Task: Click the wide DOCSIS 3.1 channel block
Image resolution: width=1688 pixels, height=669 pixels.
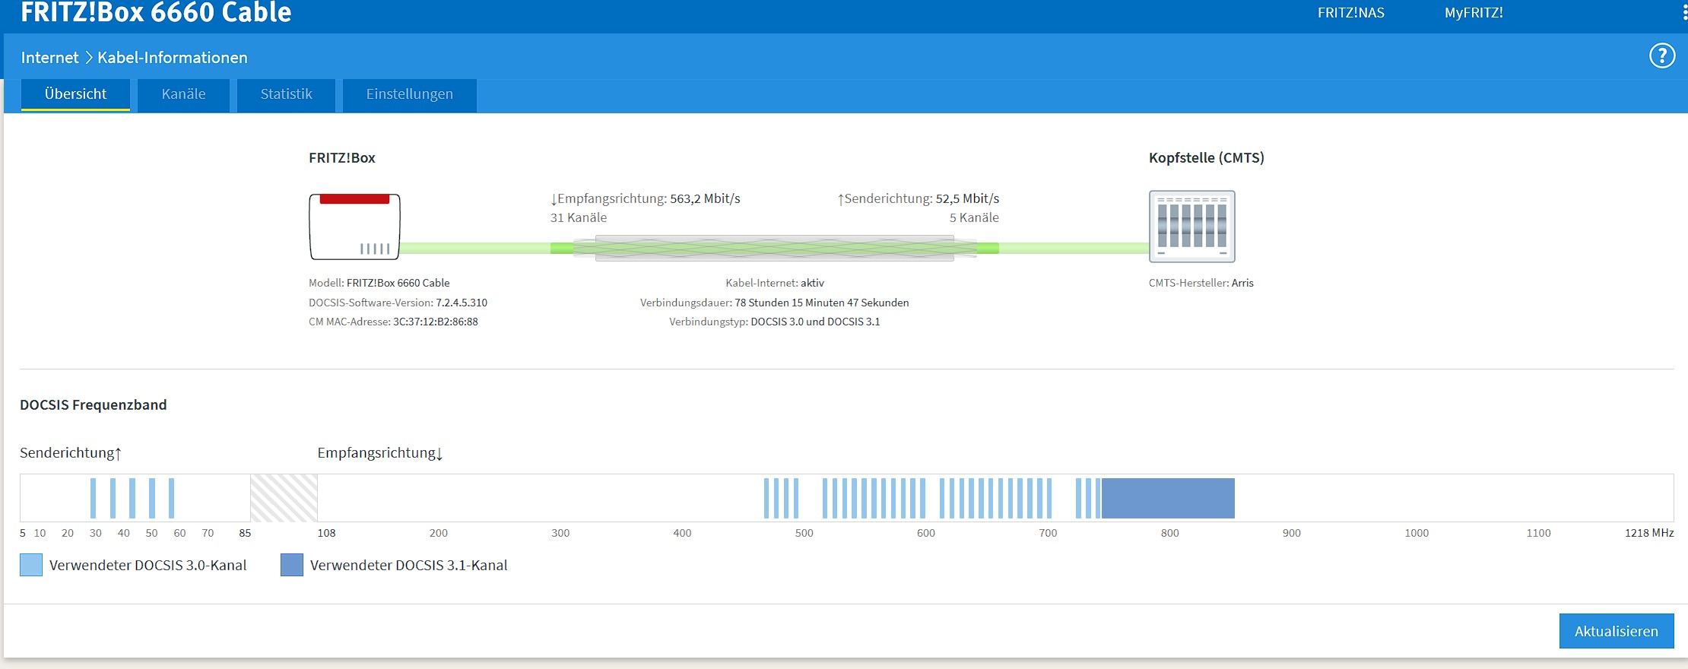Action: (x=1168, y=498)
